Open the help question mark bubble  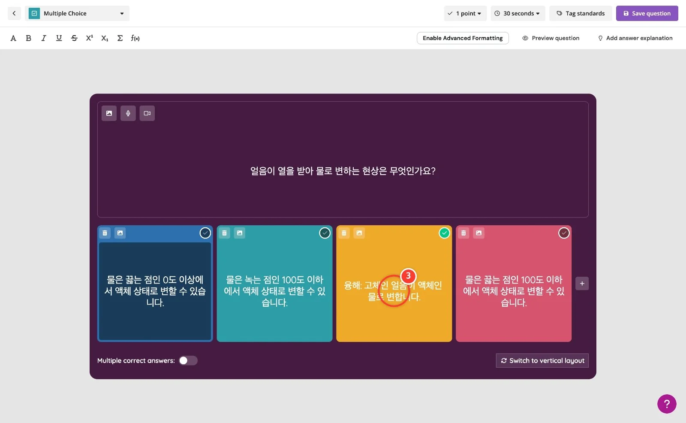point(667,404)
